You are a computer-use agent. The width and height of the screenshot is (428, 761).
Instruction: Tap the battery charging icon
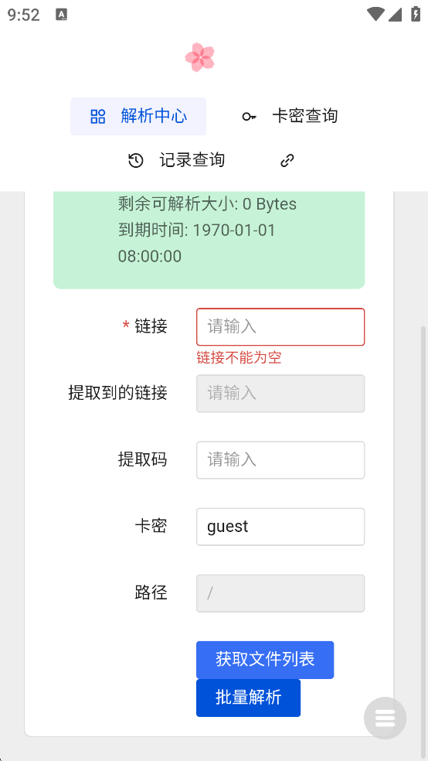click(416, 14)
